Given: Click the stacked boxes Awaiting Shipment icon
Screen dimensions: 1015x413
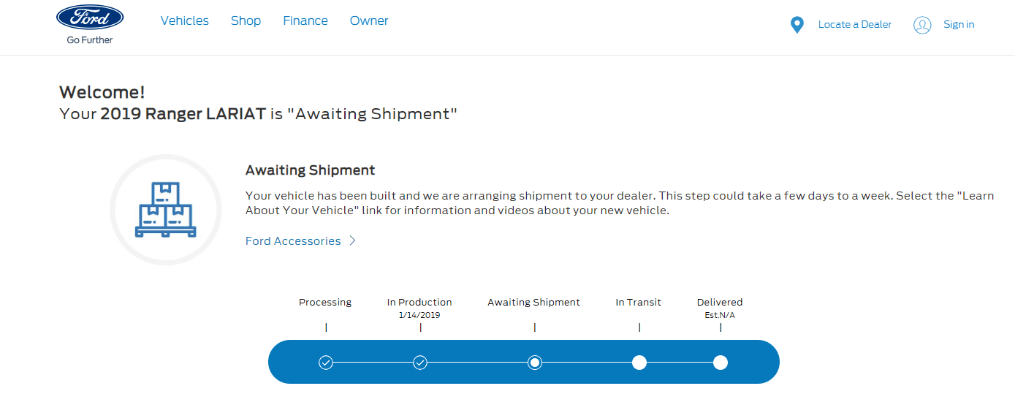Looking at the screenshot, I should click(x=165, y=210).
